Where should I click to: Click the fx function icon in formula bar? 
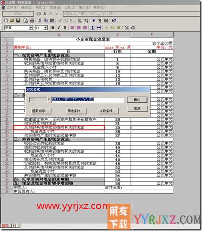tap(45, 14)
